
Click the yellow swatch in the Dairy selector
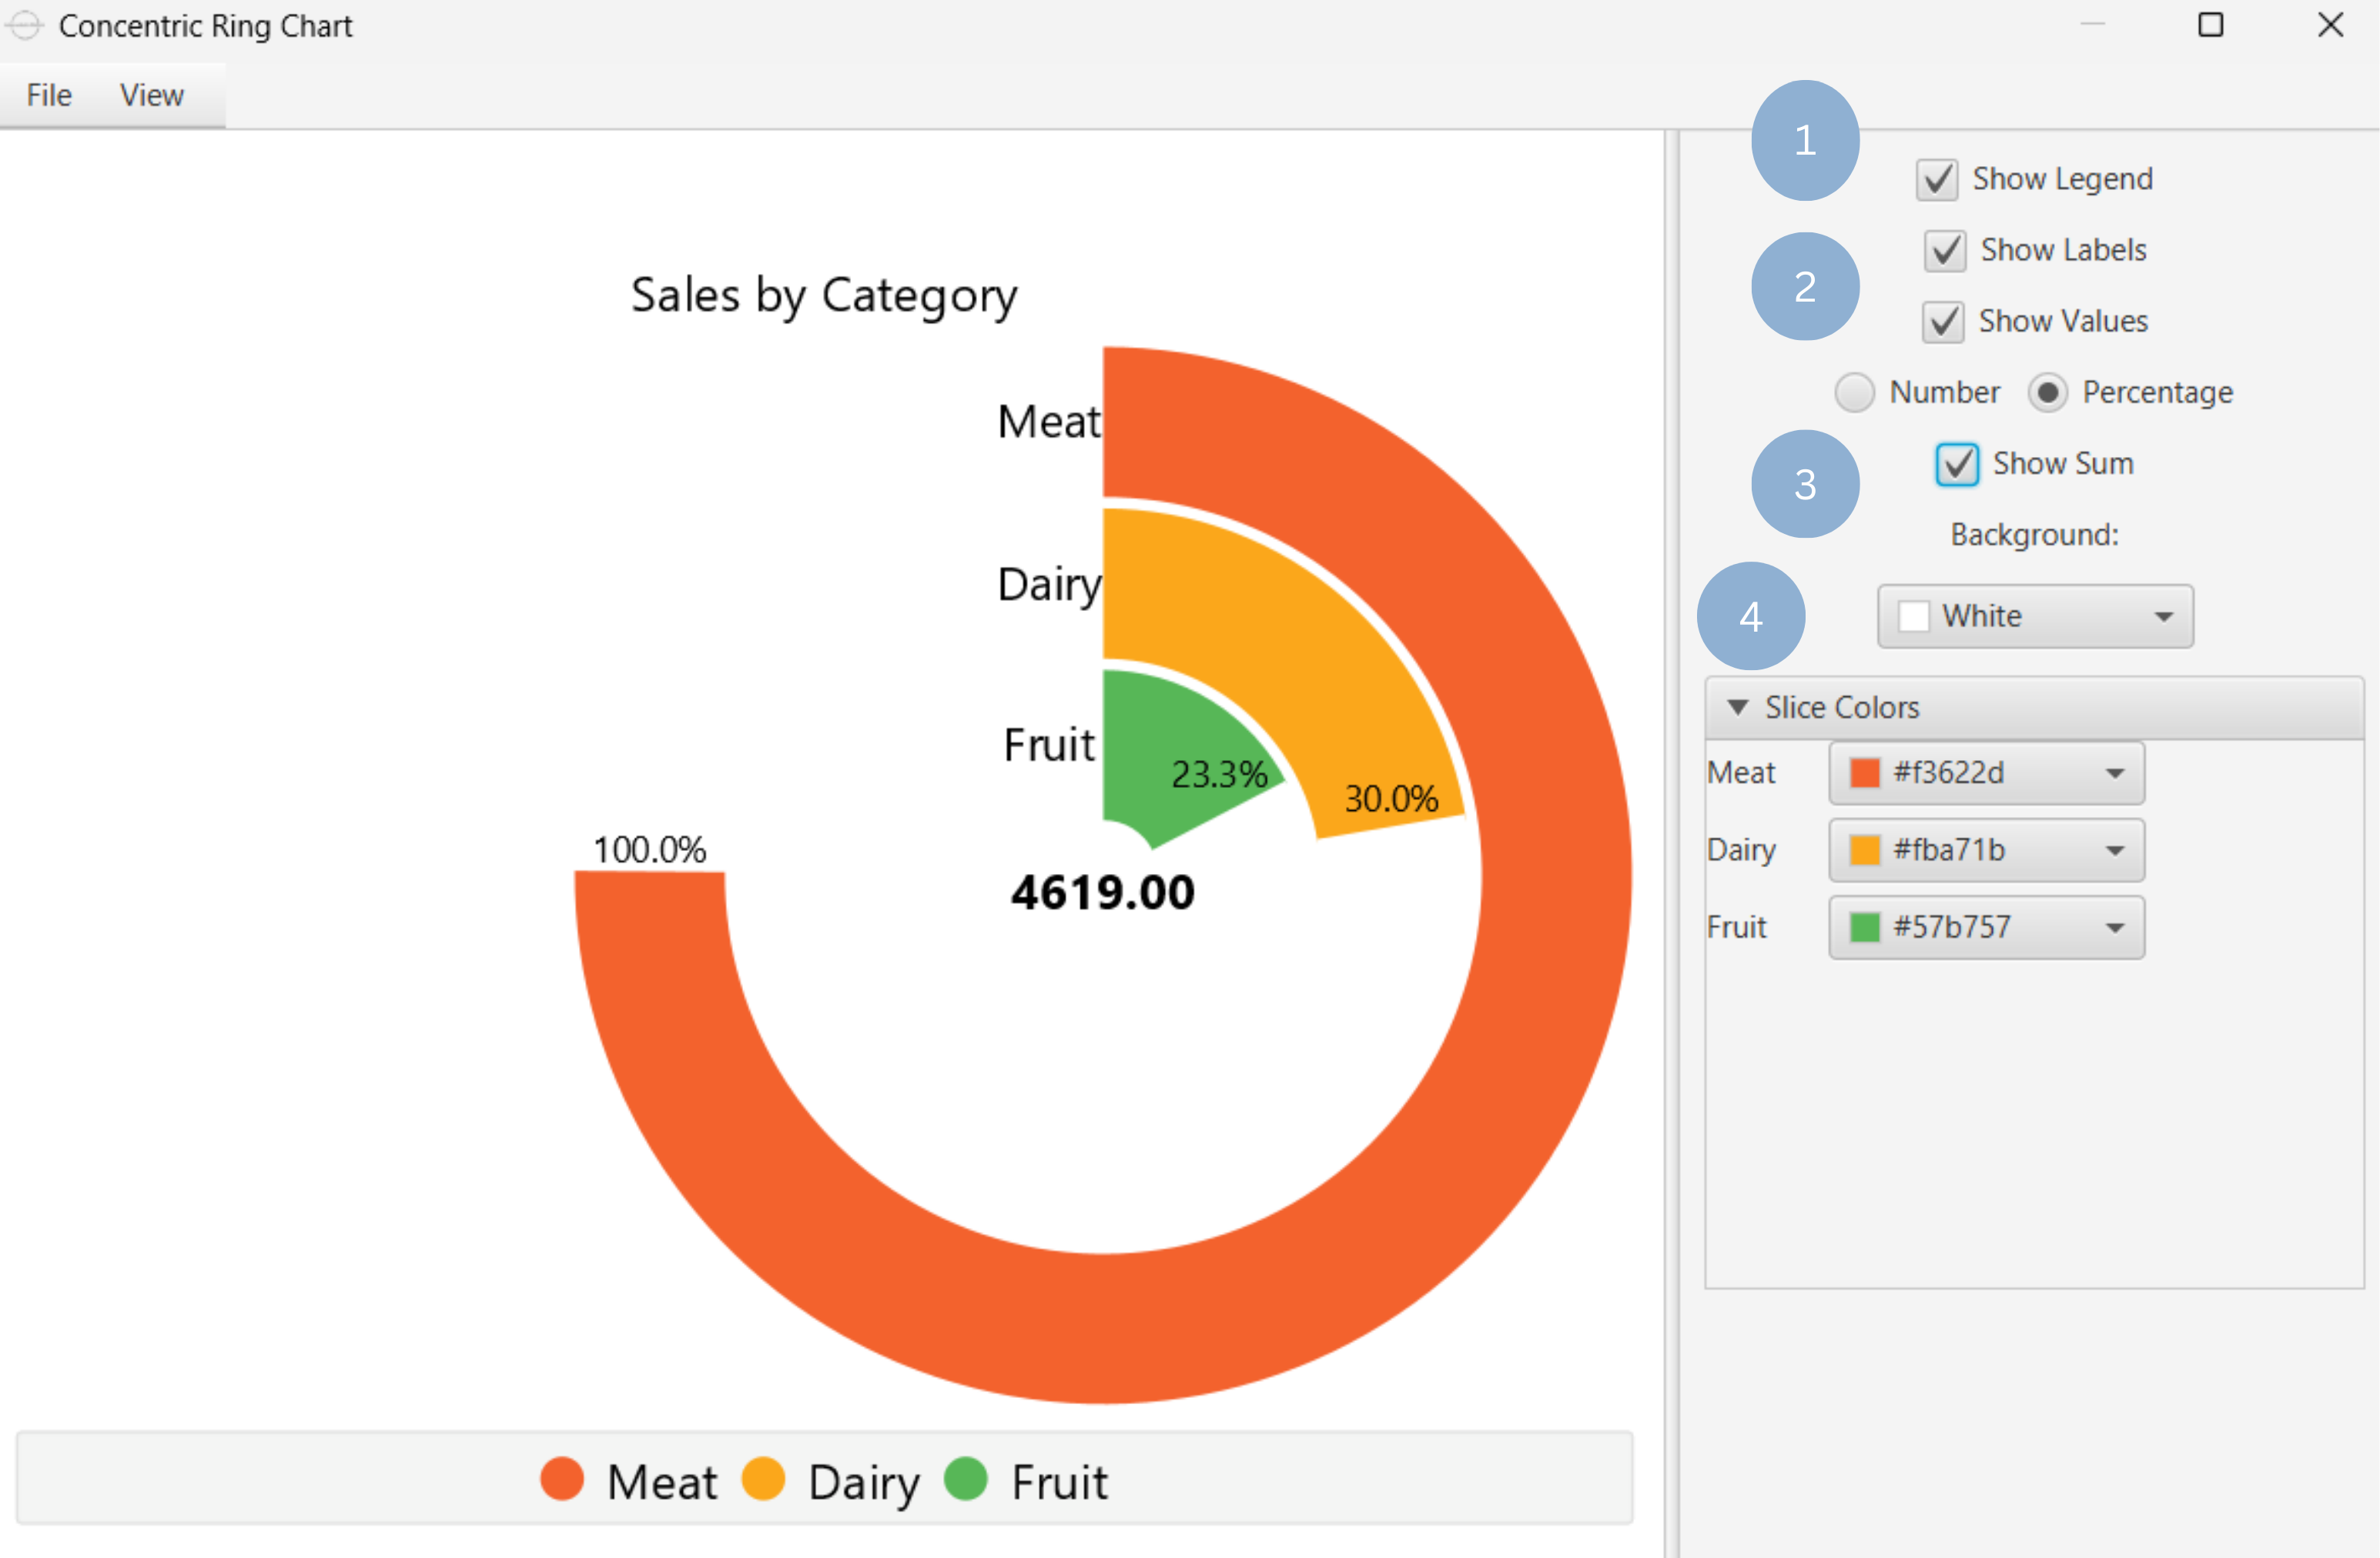click(x=1865, y=850)
